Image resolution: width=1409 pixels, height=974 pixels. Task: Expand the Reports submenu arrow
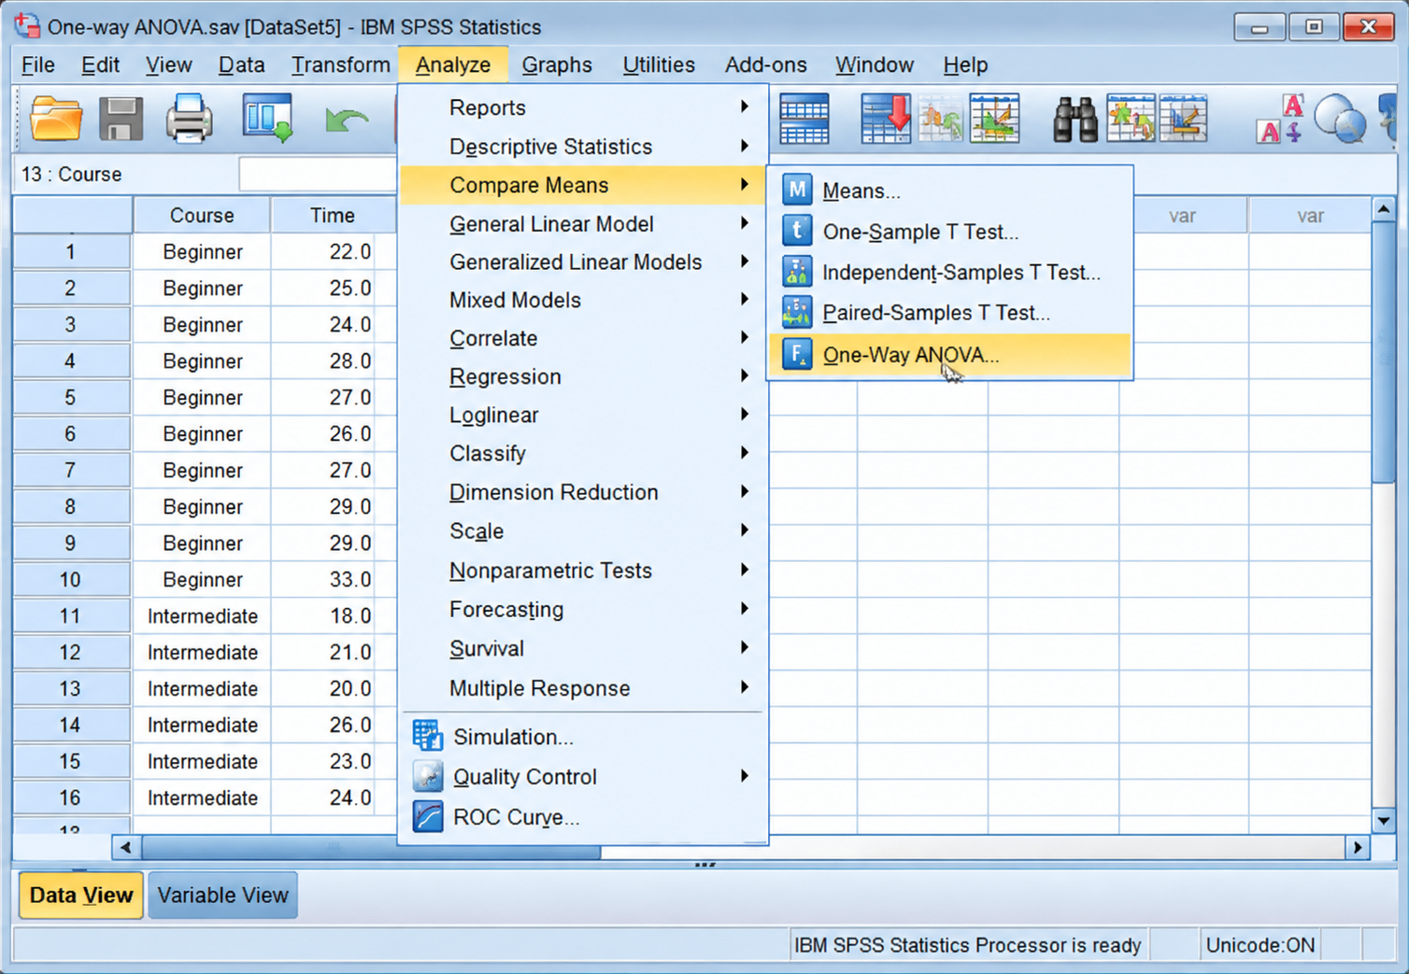pyautogui.click(x=744, y=106)
